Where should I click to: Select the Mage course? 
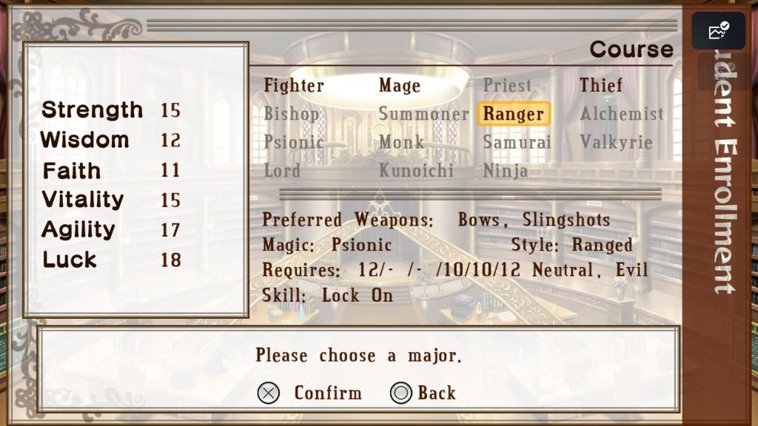click(399, 86)
